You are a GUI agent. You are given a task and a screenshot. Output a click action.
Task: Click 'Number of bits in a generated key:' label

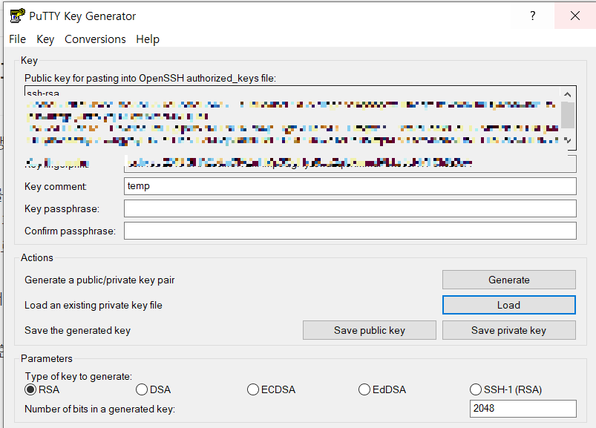coord(99,409)
